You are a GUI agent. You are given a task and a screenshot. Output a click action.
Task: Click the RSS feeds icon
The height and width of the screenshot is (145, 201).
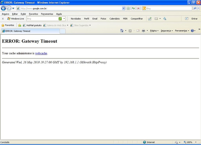tap(130, 31)
